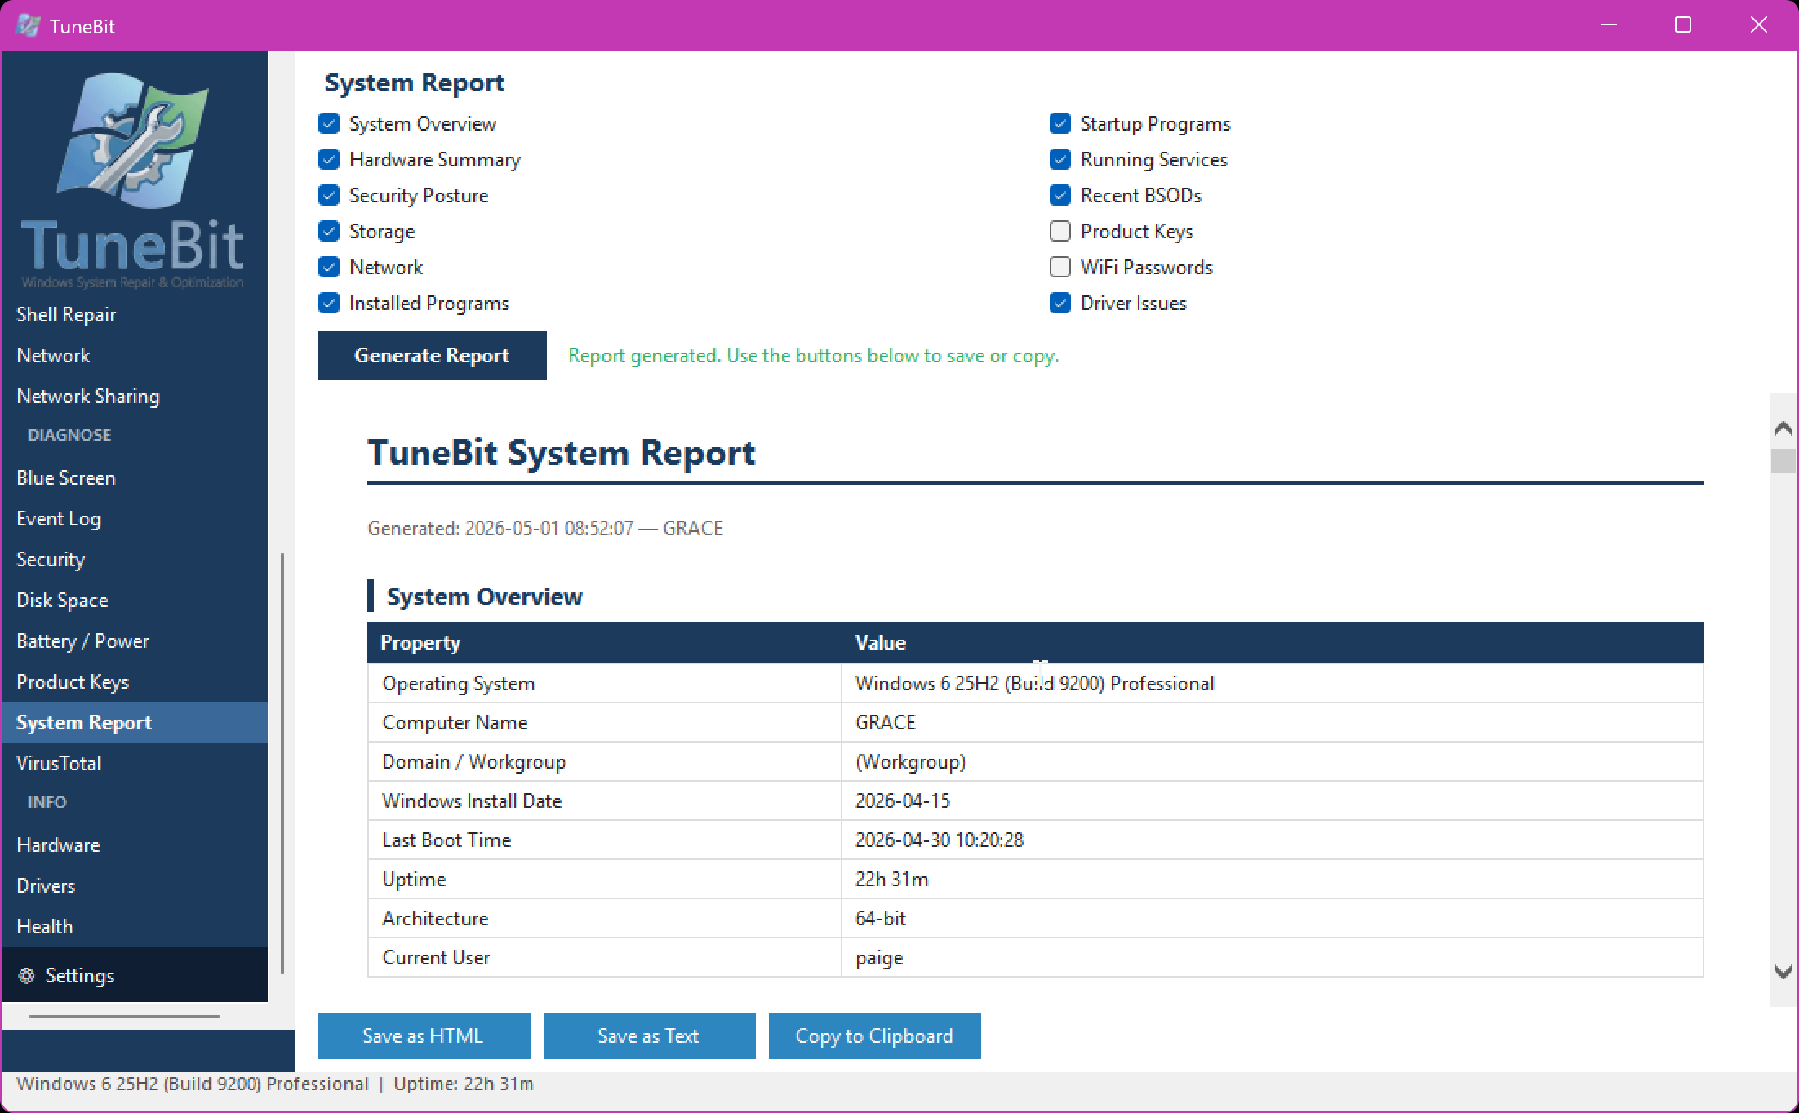Go to Network Sharing
Screen dimensions: 1799x1113
(135, 396)
